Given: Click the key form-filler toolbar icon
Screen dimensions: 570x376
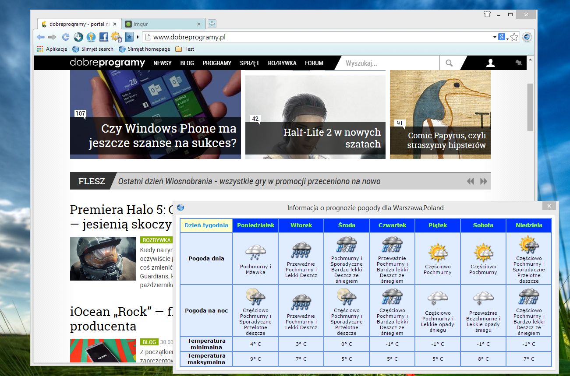Looking at the screenshot, I should click(x=91, y=37).
